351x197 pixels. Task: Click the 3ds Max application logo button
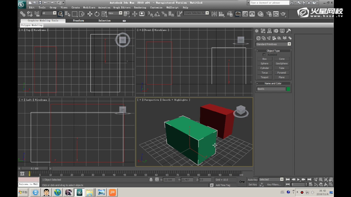click(x=22, y=4)
